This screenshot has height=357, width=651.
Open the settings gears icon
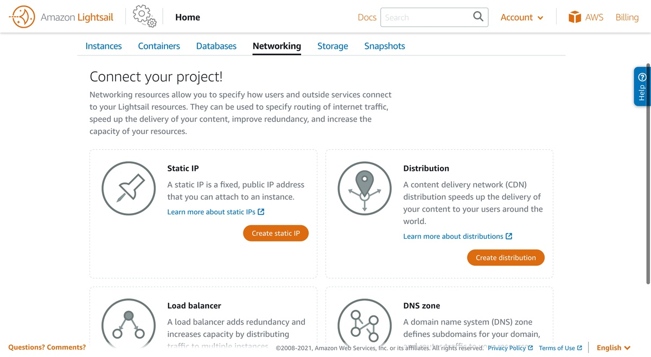tap(144, 16)
